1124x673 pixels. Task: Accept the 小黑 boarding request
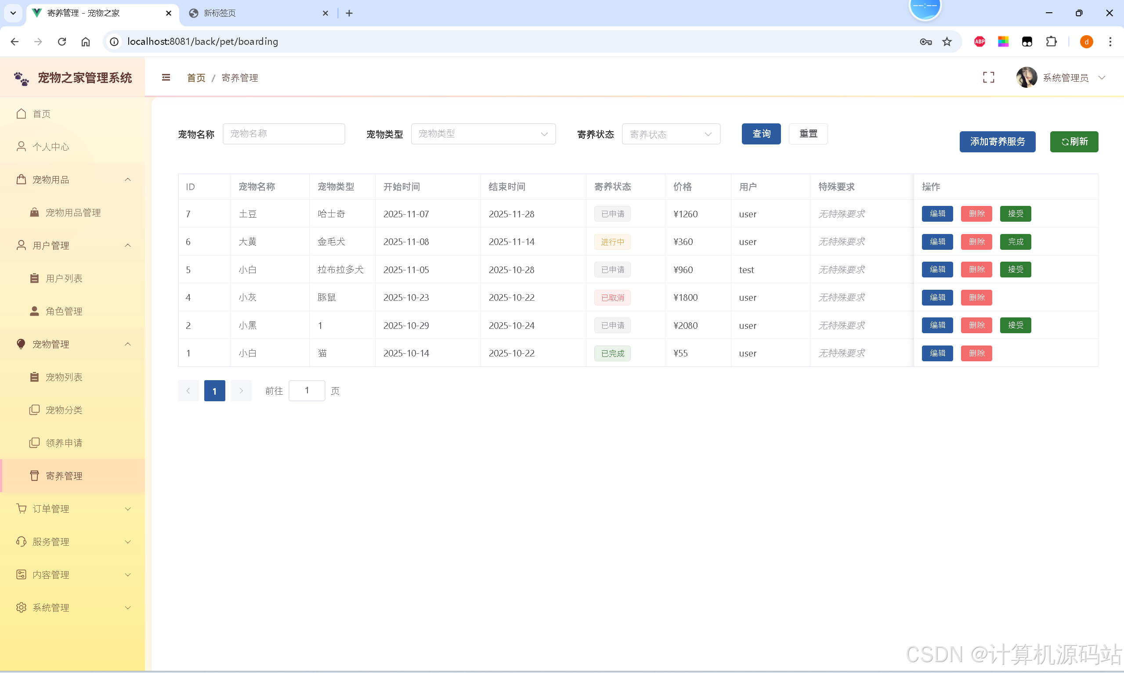coord(1015,325)
